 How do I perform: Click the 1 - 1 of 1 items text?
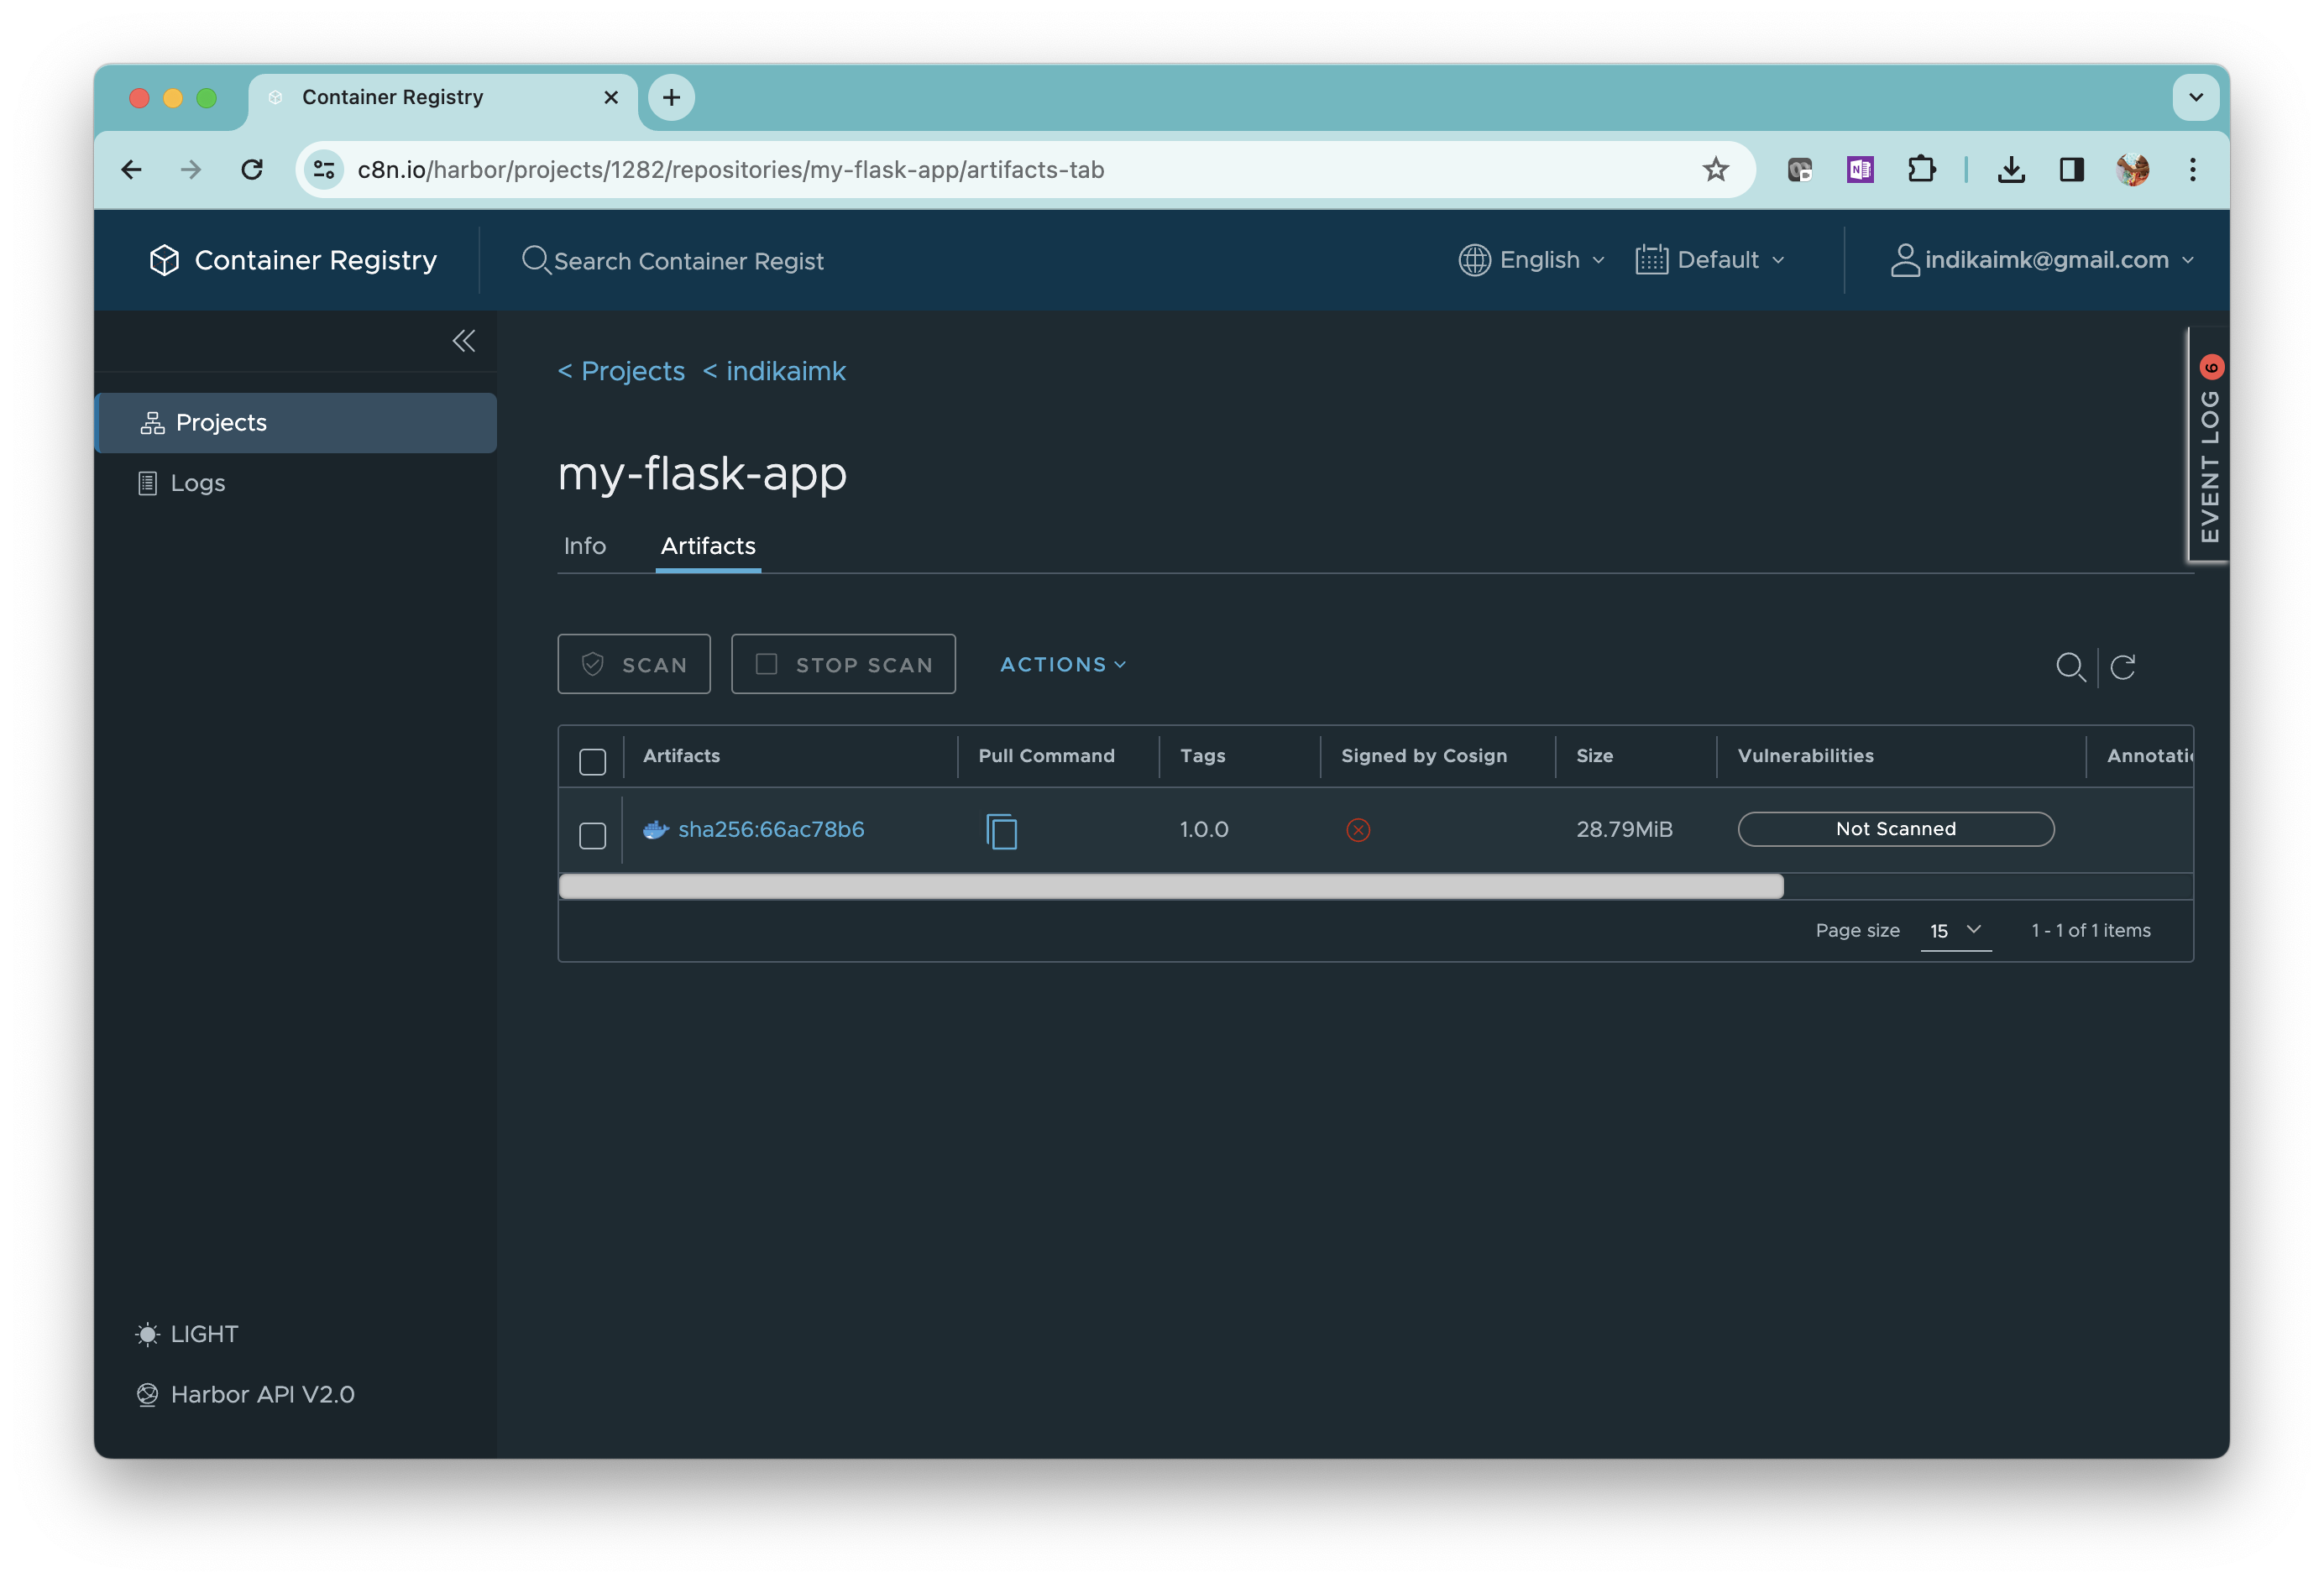[x=2091, y=930]
